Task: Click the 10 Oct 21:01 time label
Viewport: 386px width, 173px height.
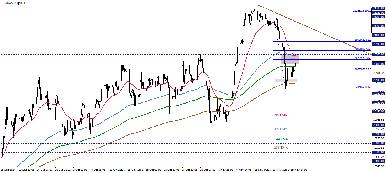Action: tap(117, 170)
